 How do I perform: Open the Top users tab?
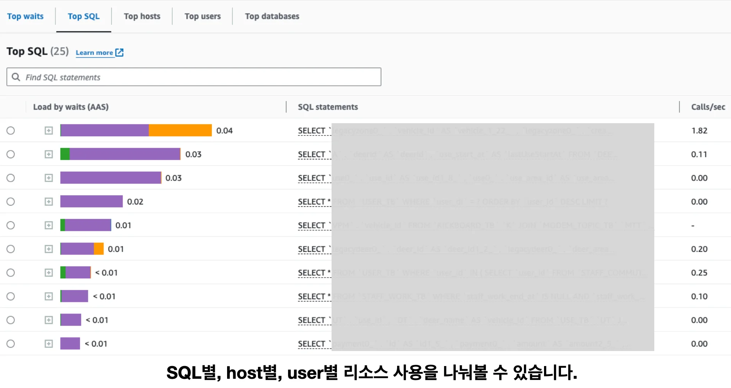(x=202, y=16)
